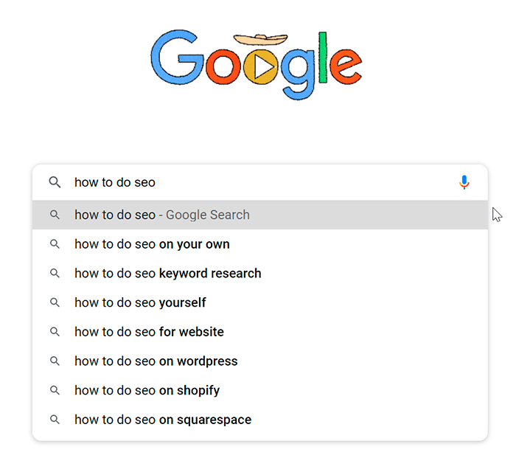
Task: Click magnifier icon beside 'yourself' suggestion
Action: pyautogui.click(x=55, y=302)
